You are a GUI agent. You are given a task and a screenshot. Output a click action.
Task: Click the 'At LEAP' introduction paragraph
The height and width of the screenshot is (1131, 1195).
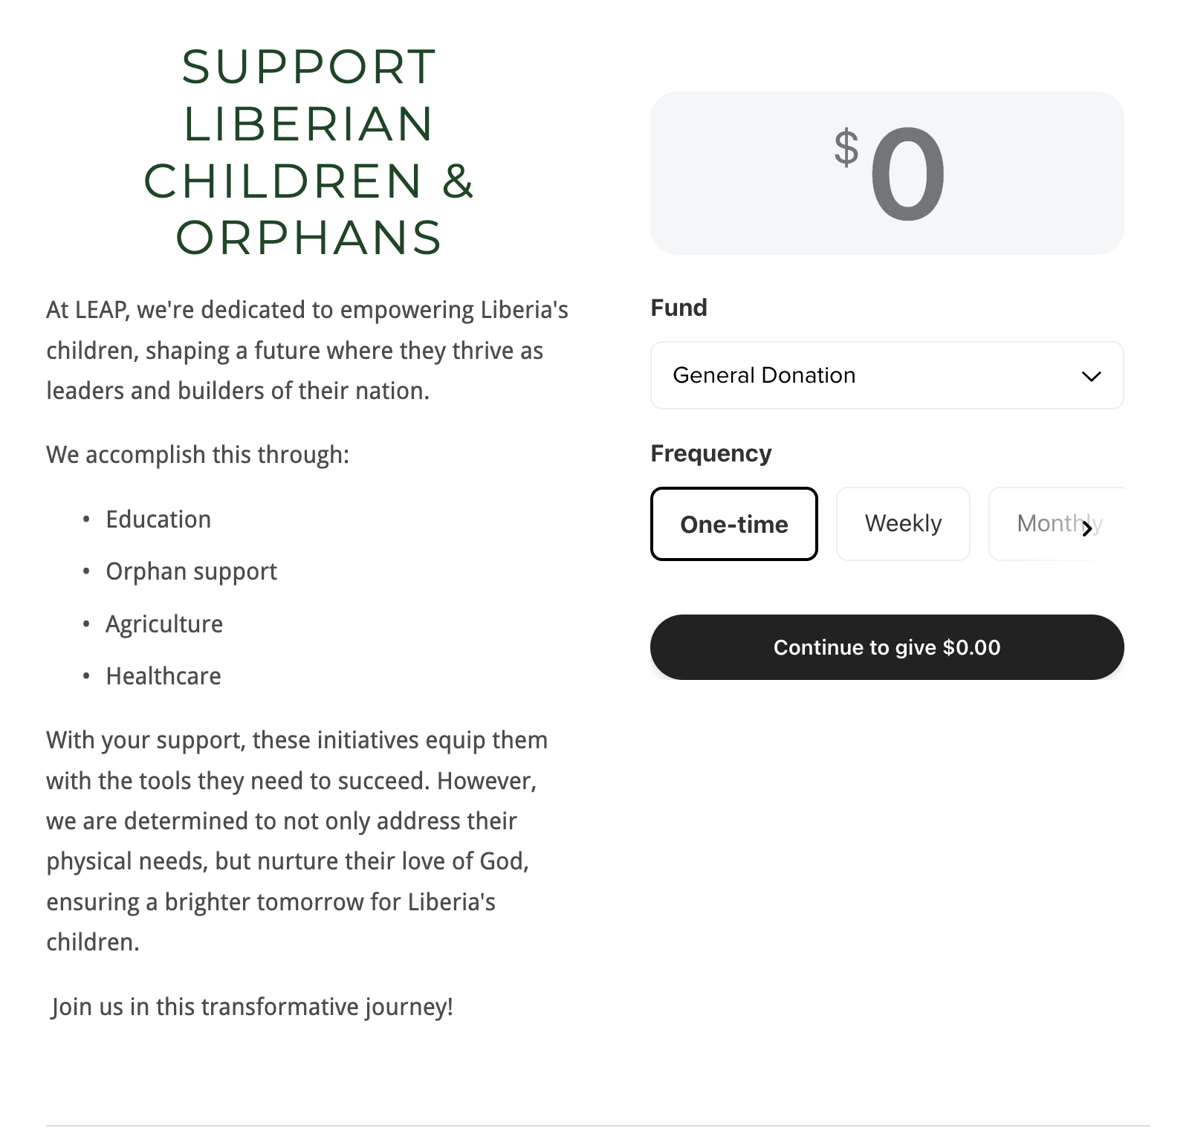pyautogui.click(x=307, y=350)
